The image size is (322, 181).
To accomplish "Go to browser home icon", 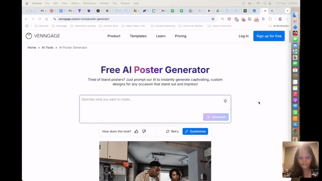I will point(47,19).
